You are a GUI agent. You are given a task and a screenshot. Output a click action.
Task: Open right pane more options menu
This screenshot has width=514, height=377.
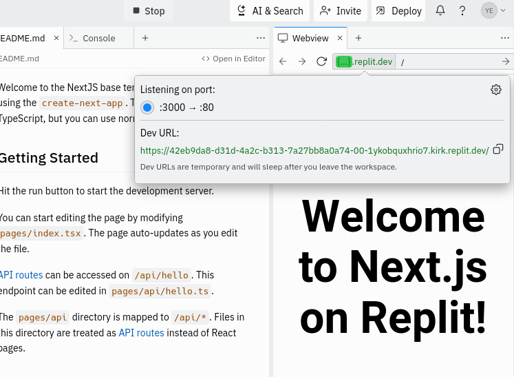point(505,38)
